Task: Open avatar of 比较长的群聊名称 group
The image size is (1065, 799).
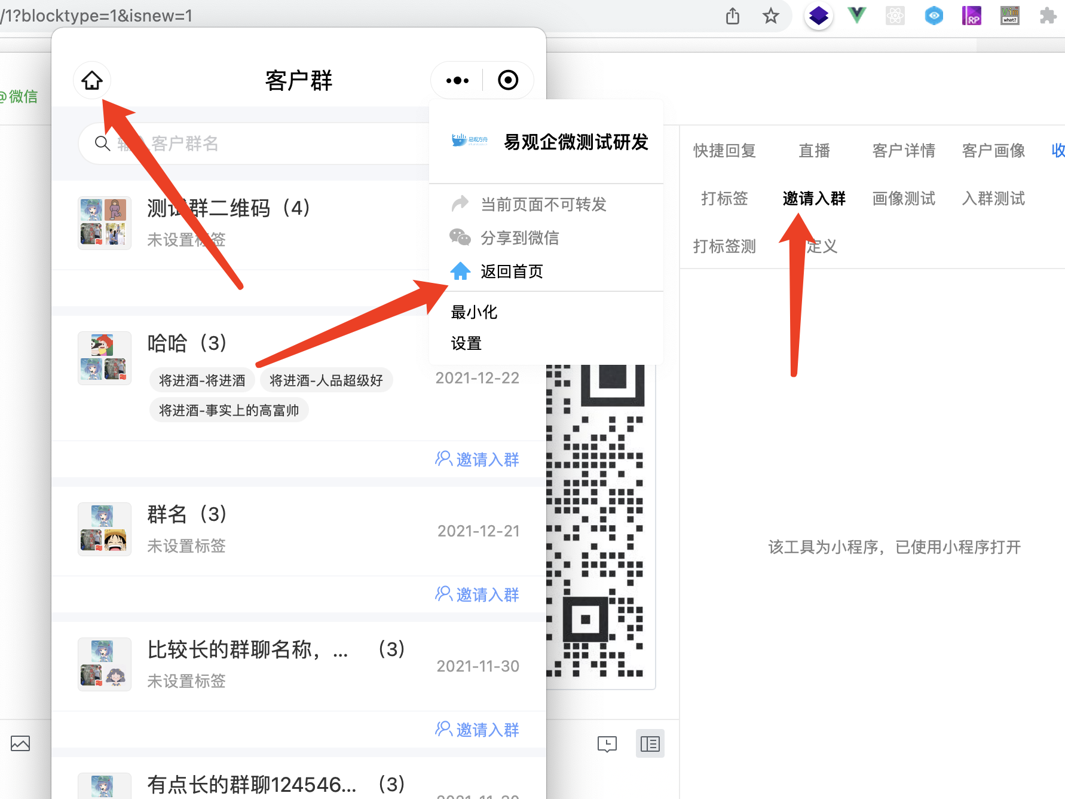Action: coord(104,664)
